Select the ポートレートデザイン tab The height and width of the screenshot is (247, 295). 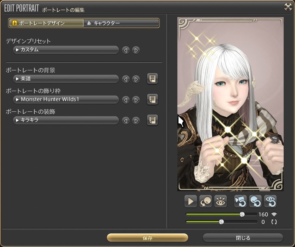46,23
